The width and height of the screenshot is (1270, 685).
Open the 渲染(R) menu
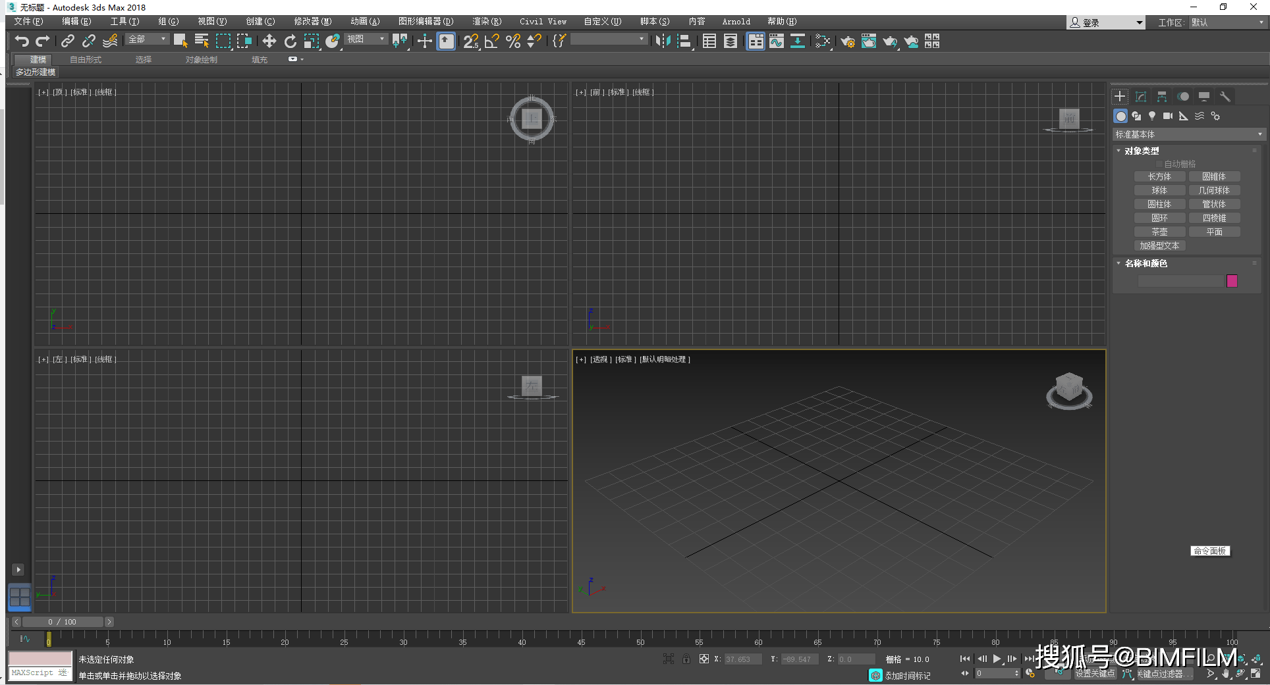tap(487, 22)
